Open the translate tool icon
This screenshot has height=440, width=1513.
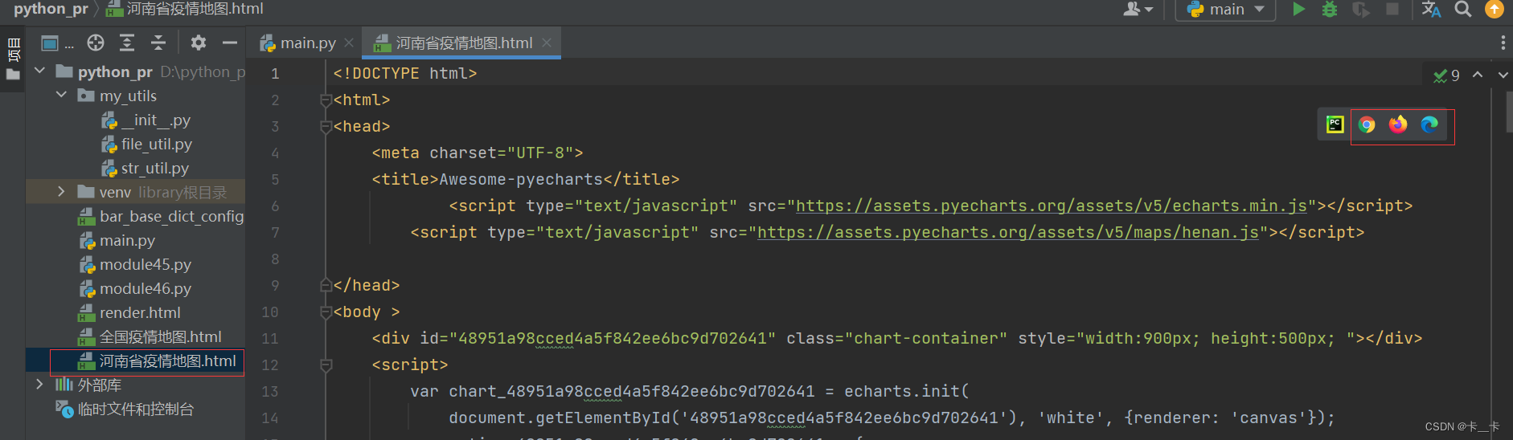point(1431,9)
